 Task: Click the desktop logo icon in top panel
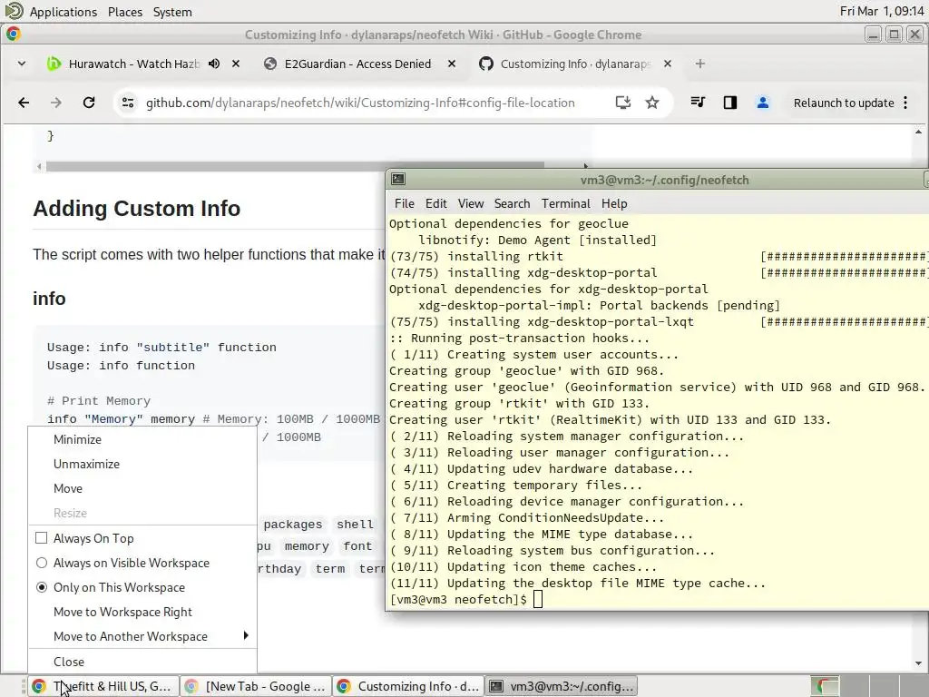(14, 11)
